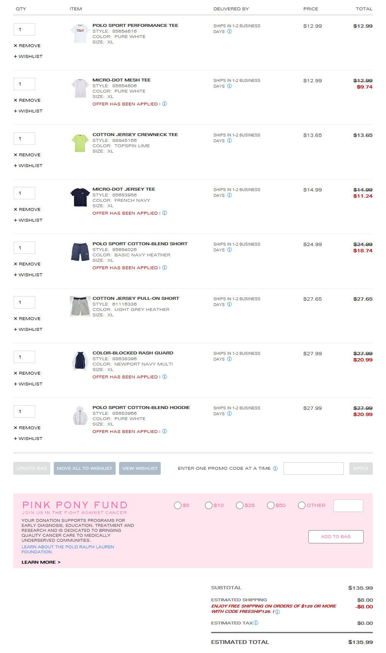The width and height of the screenshot is (386, 653).
Task: Open shipping info icon for Cotton Jersey Pull-On Short
Action: [x=229, y=304]
